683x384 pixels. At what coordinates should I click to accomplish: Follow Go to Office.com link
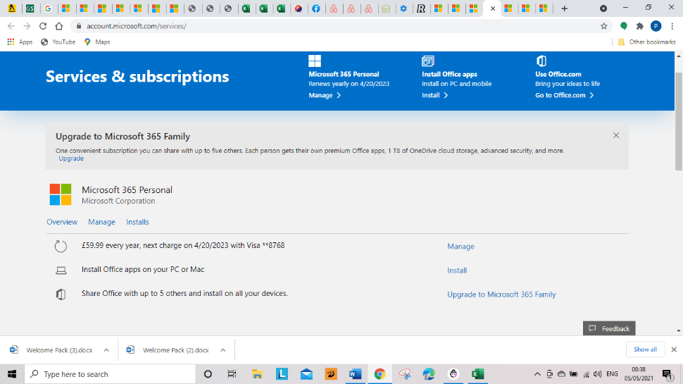[x=565, y=95]
